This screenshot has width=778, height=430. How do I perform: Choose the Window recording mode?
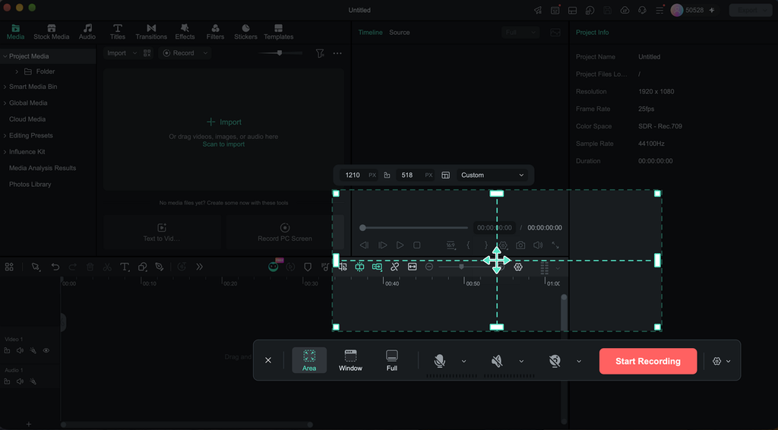tap(350, 360)
